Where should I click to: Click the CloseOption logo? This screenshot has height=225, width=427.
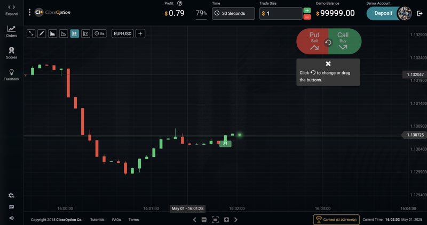click(x=52, y=12)
